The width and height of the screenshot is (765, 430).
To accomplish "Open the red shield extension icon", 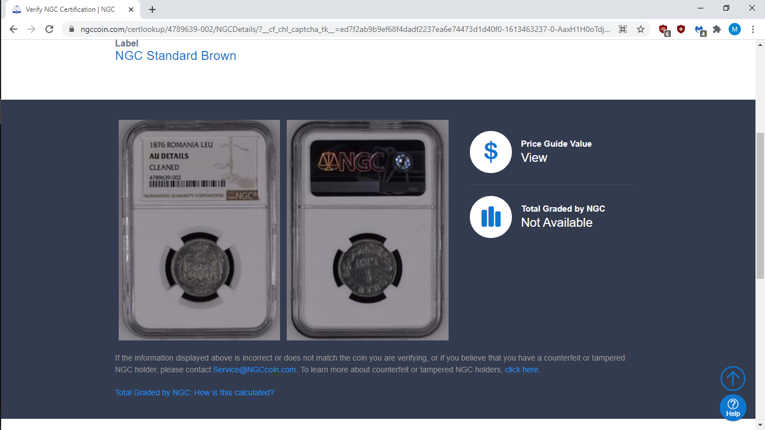I will (x=680, y=29).
